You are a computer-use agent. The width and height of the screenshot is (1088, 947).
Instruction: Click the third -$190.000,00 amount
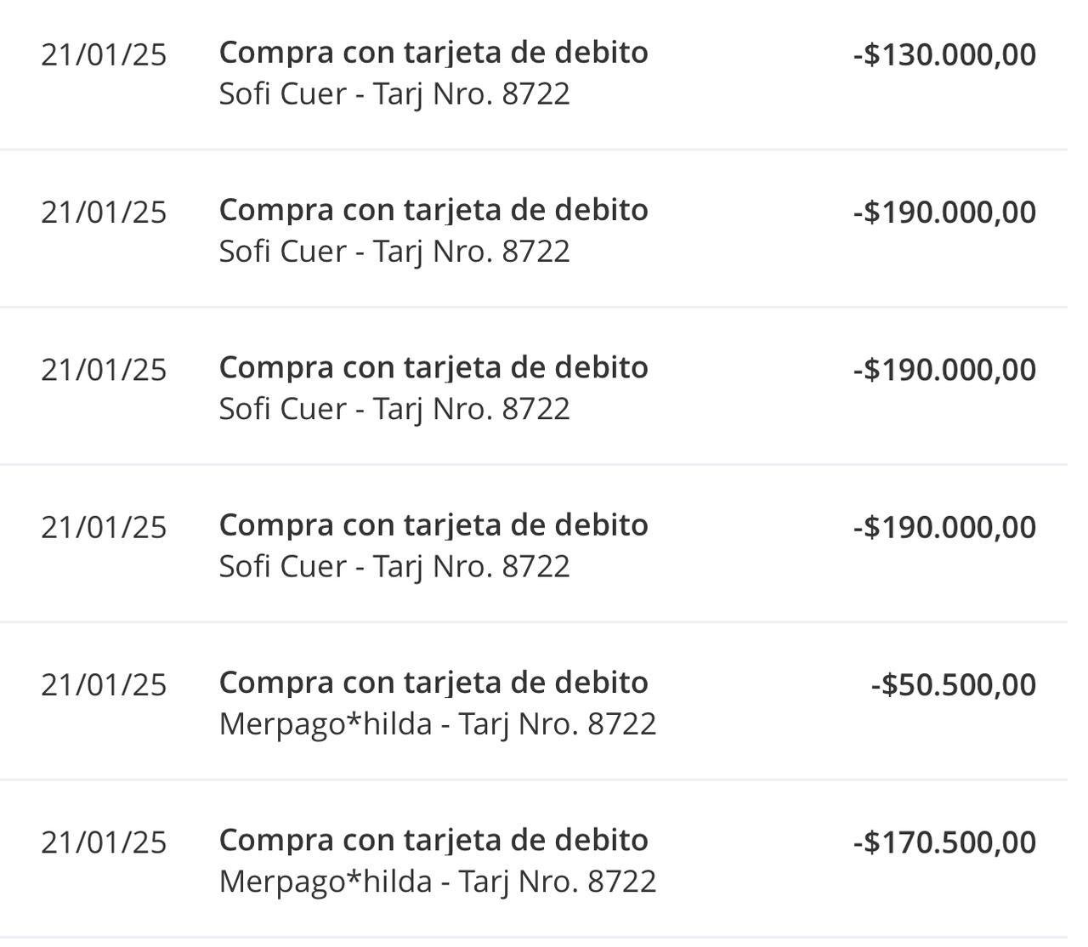point(944,527)
